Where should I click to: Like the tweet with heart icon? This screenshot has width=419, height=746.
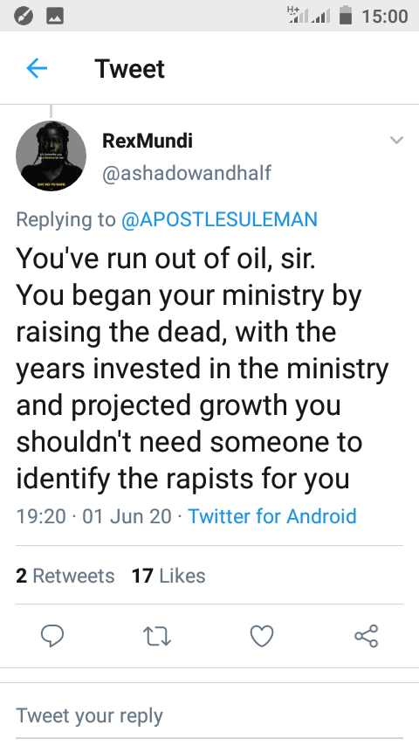click(x=262, y=636)
